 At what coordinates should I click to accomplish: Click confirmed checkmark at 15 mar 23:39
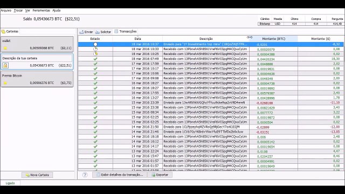95,102
